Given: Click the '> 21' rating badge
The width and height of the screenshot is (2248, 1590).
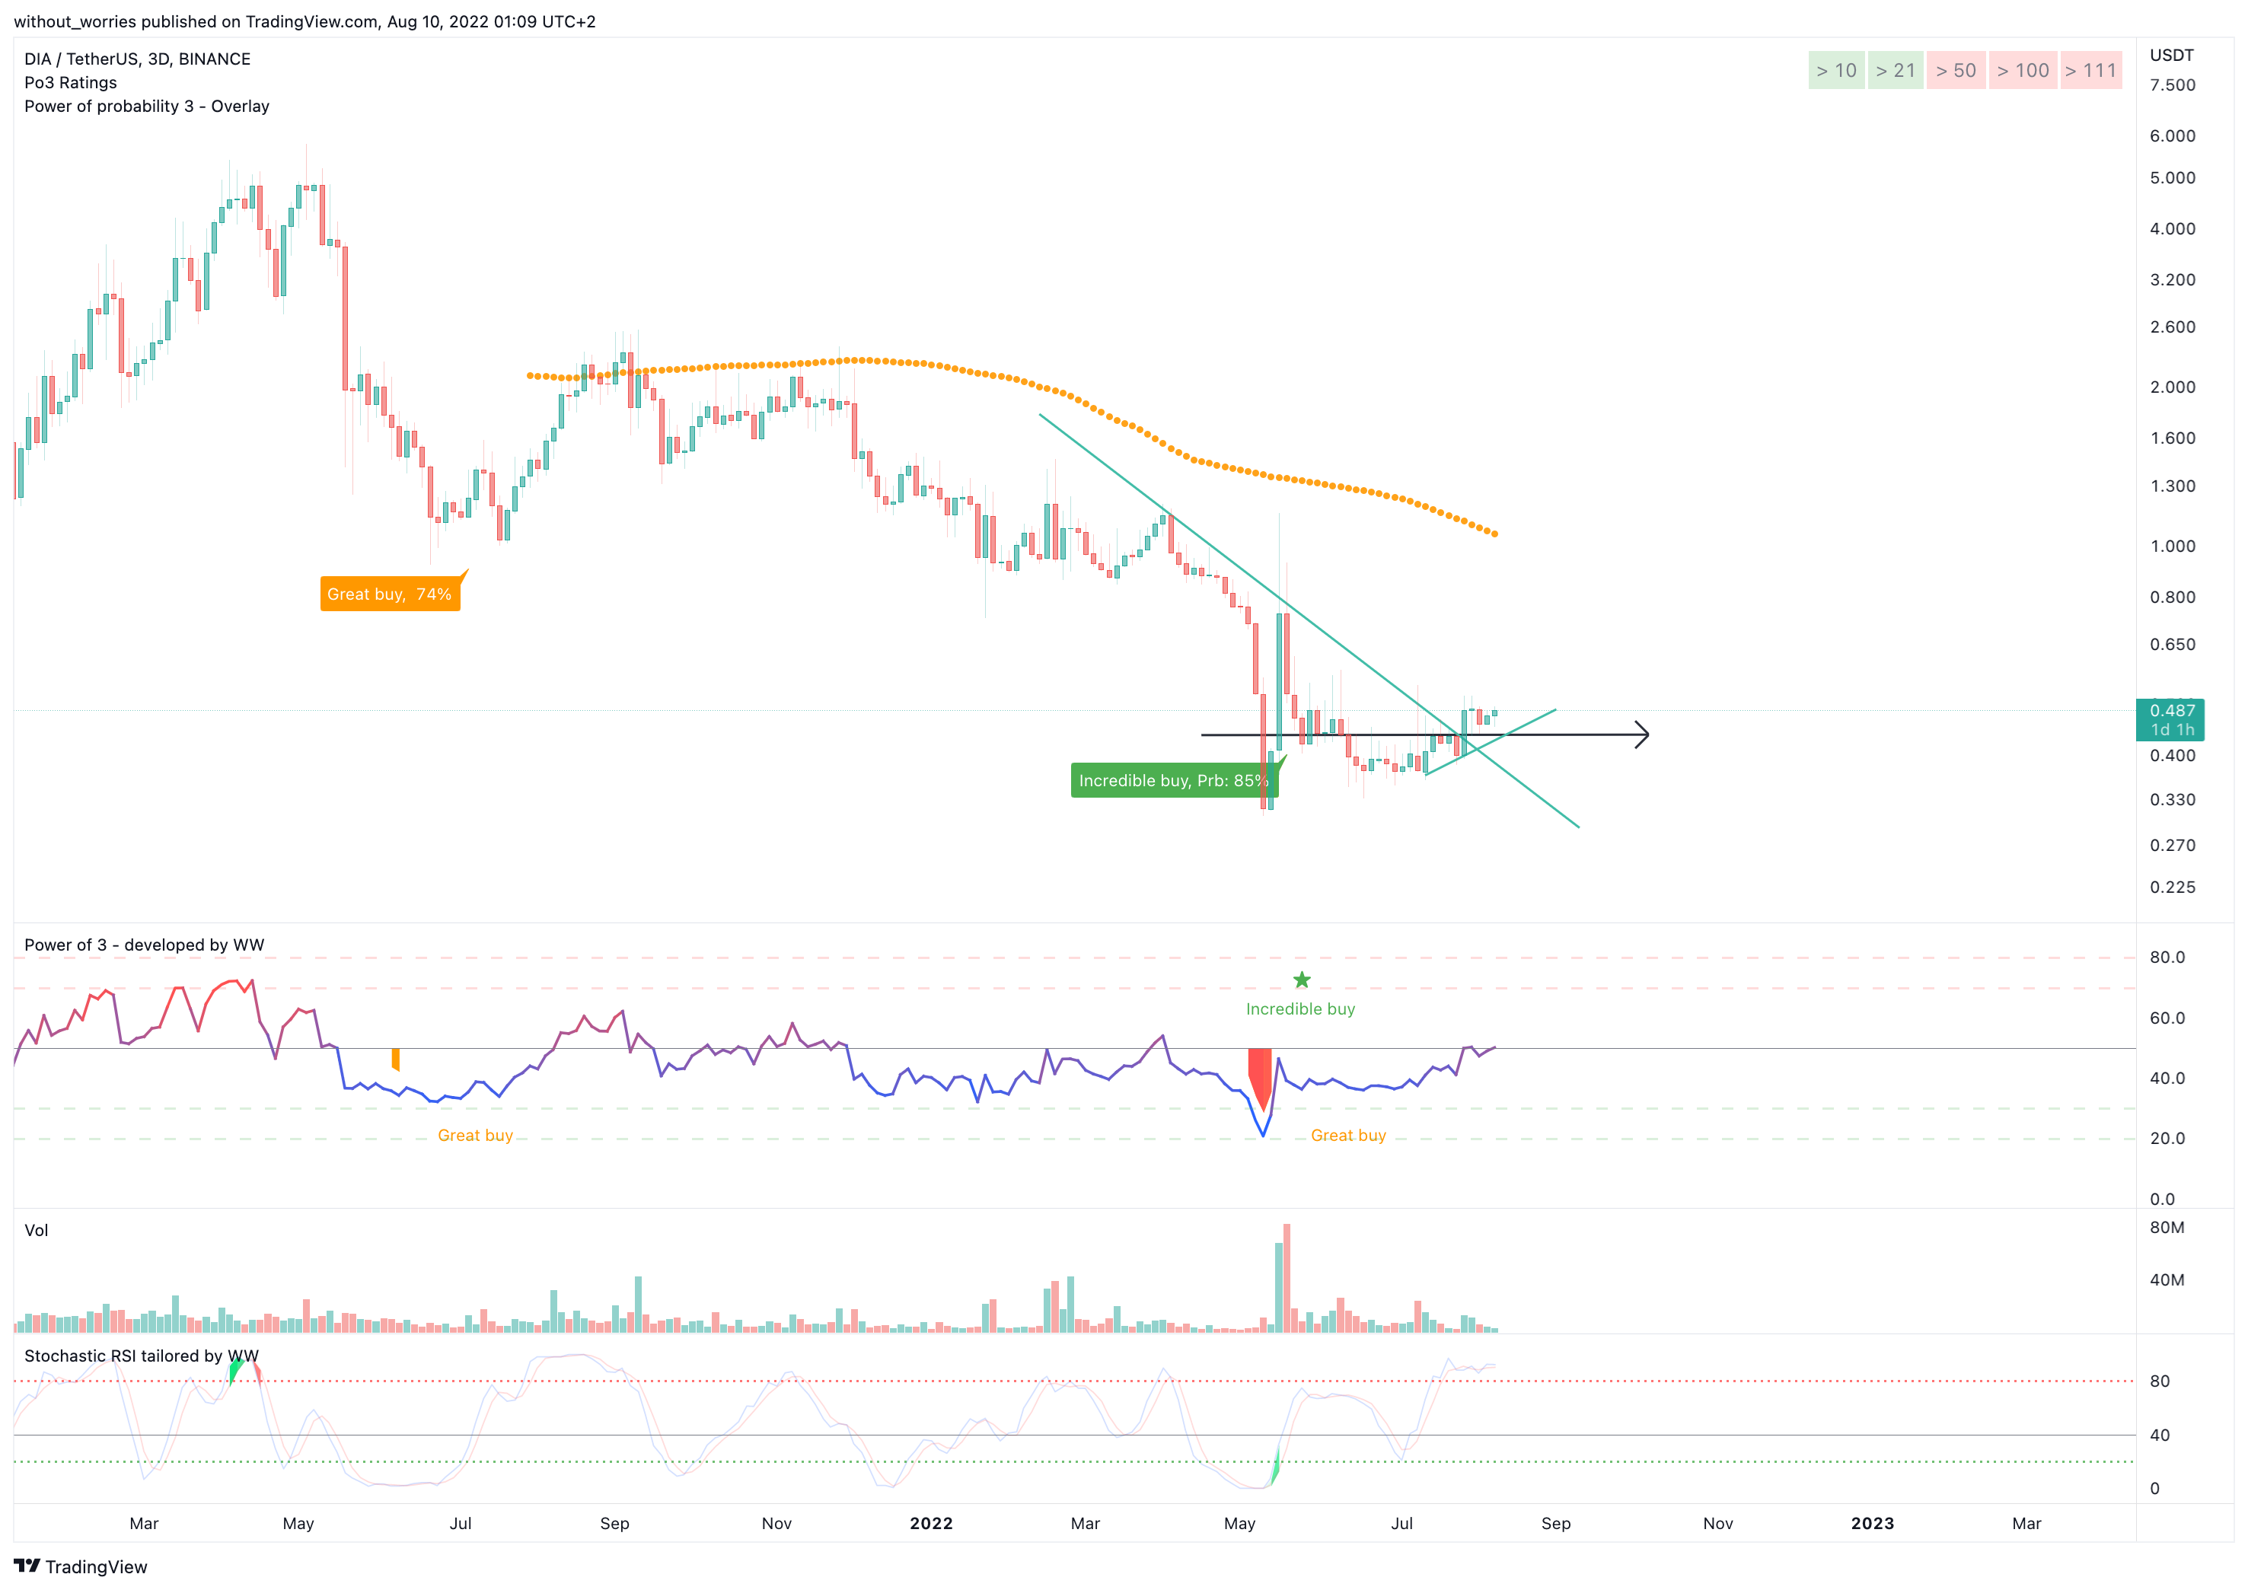Looking at the screenshot, I should pos(1895,71).
